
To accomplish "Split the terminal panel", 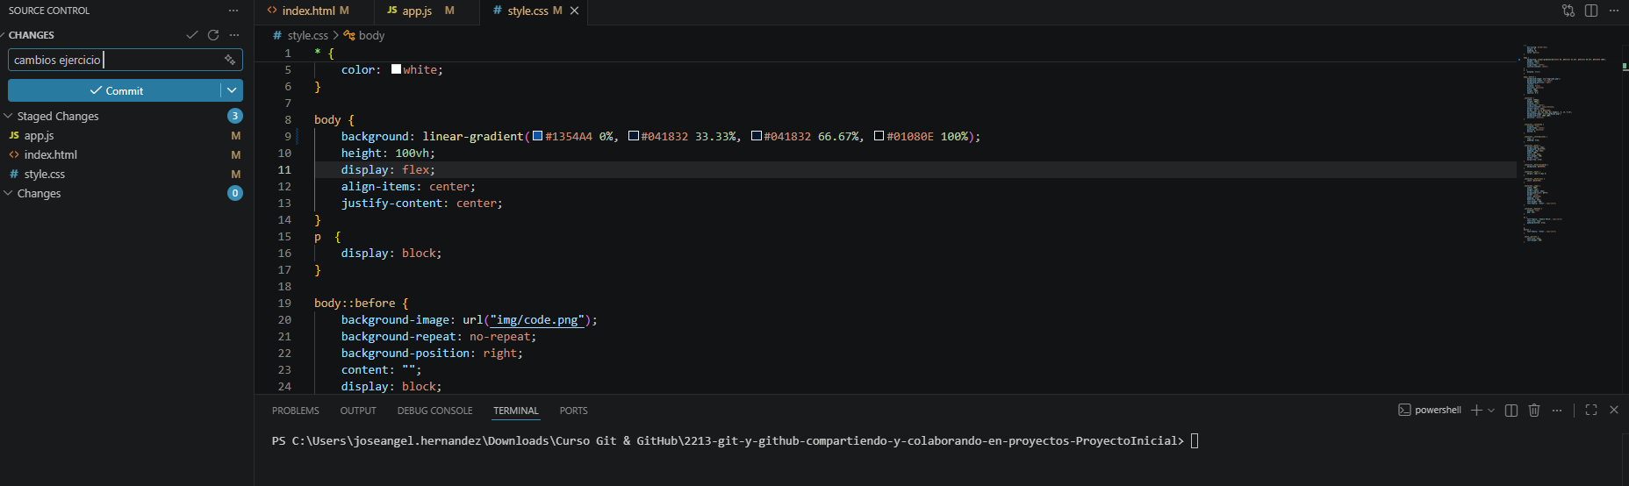I will pyautogui.click(x=1511, y=410).
